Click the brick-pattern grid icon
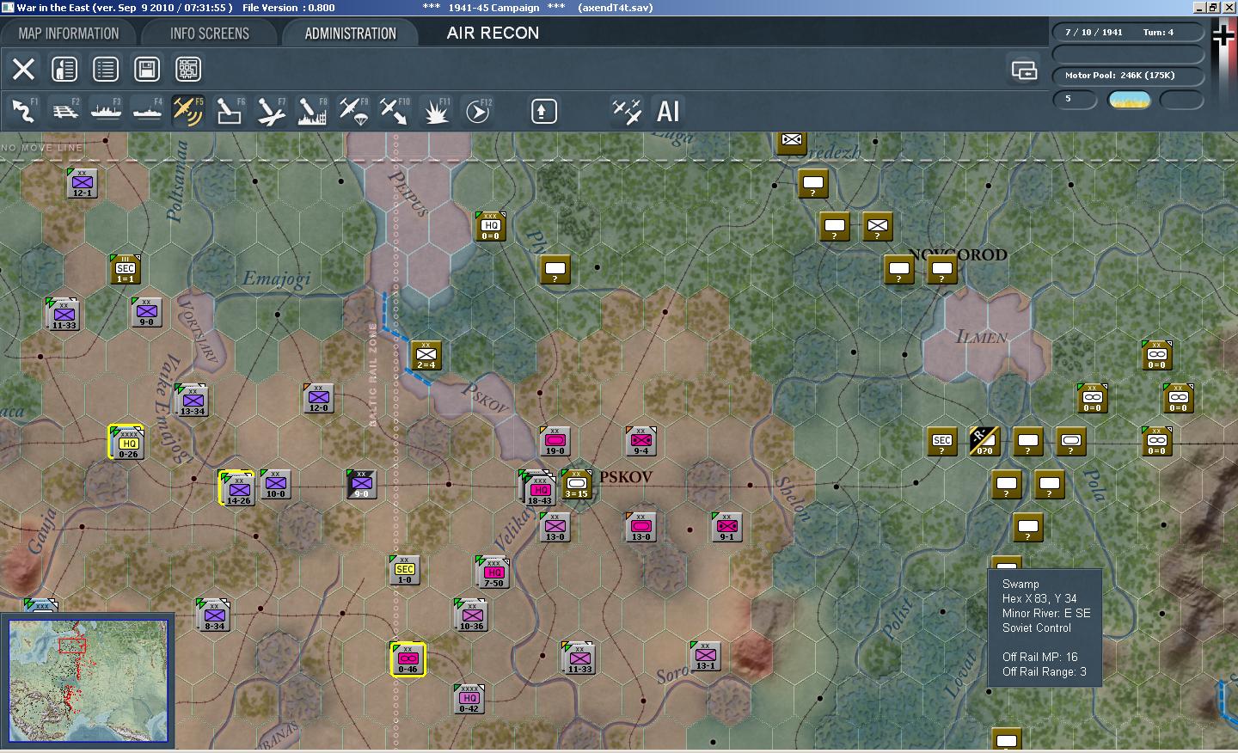 pos(188,69)
